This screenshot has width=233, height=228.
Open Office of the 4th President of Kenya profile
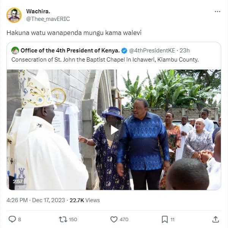click(70, 51)
